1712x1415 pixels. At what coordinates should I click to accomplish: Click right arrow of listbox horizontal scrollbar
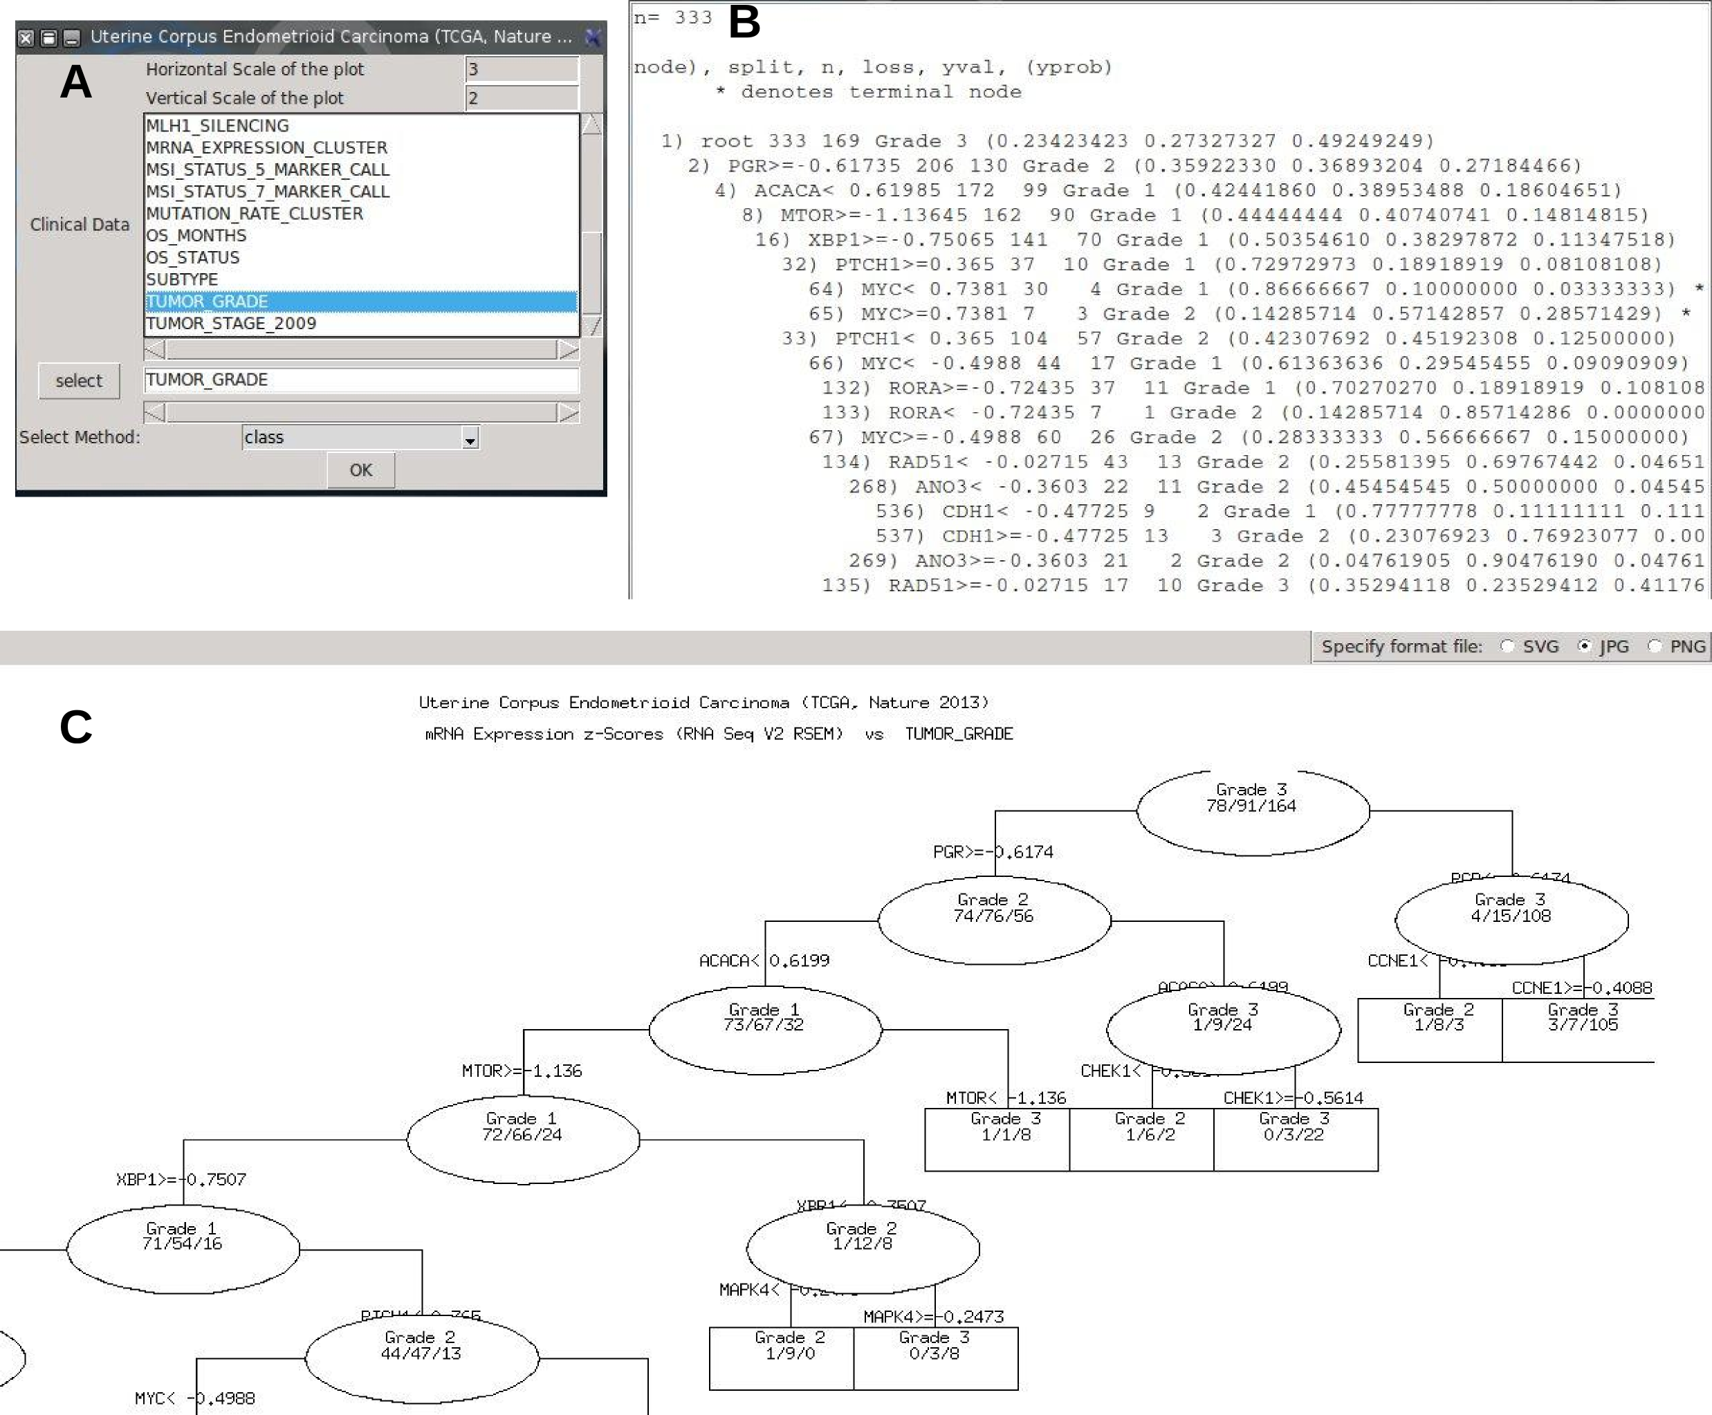(568, 350)
